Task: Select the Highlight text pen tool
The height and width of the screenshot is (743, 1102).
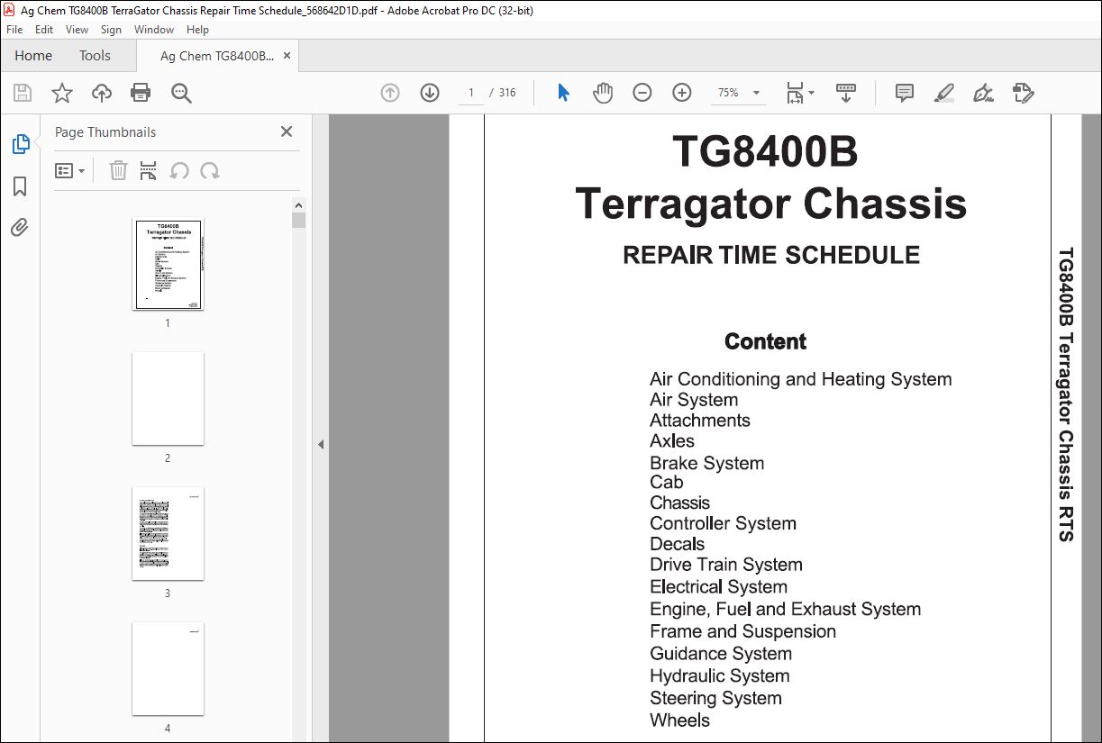Action: click(x=943, y=93)
